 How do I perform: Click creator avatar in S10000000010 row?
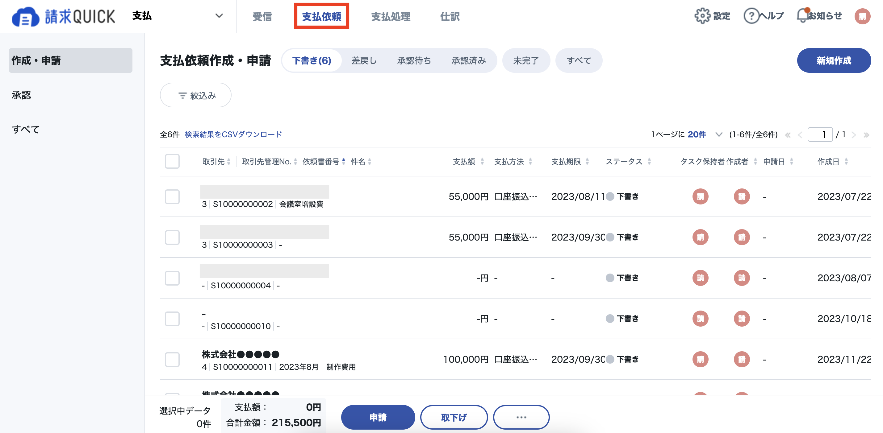(742, 319)
